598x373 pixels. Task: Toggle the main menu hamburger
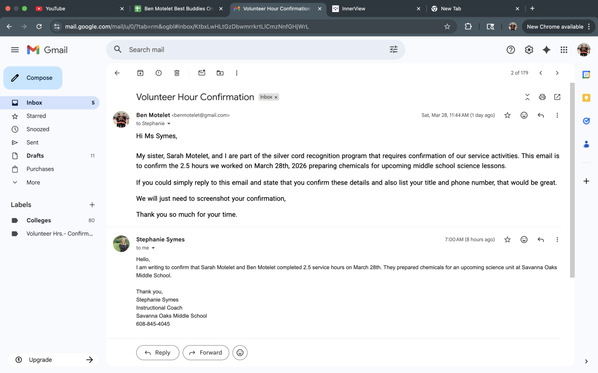click(x=15, y=50)
